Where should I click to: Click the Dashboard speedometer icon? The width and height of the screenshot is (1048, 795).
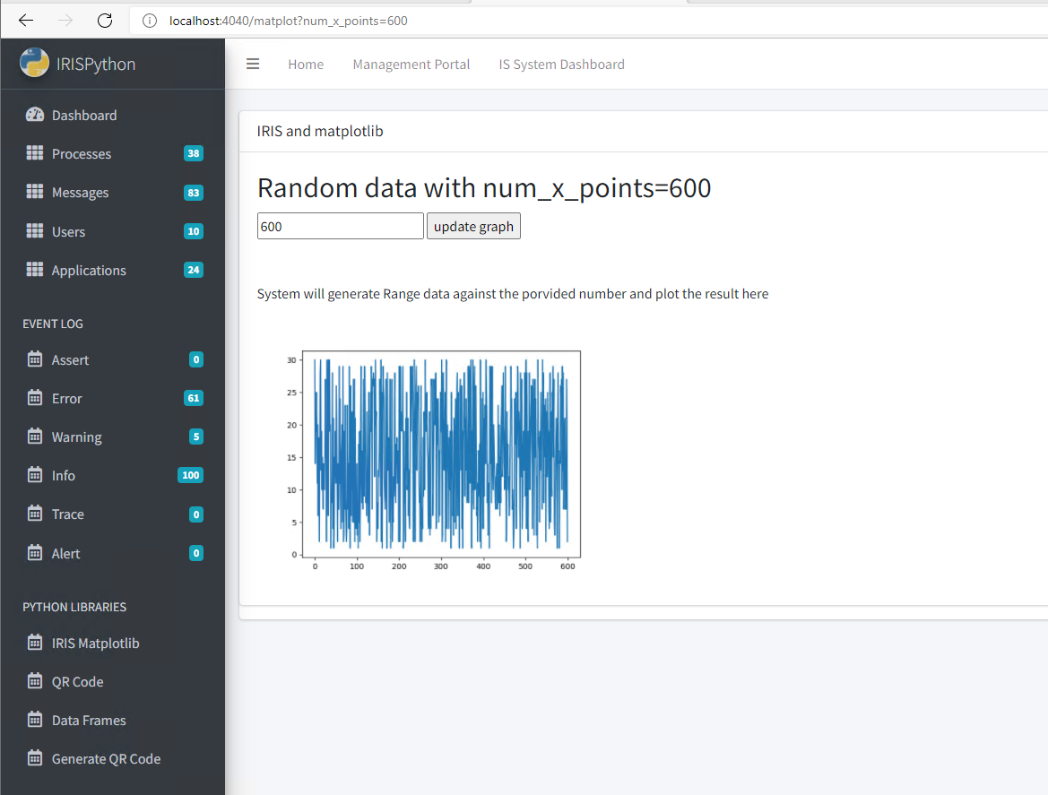35,115
